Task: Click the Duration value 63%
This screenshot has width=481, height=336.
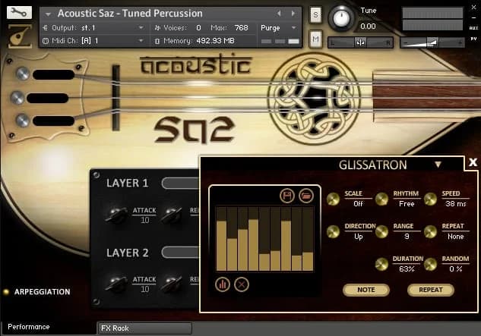Action: (x=407, y=269)
